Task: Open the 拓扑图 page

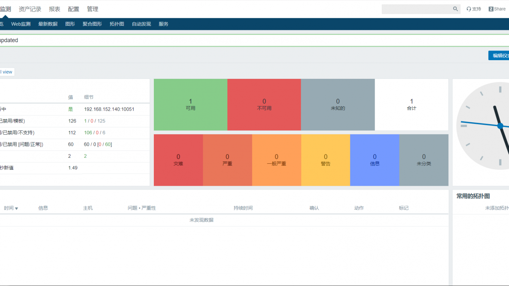Action: [x=117, y=24]
